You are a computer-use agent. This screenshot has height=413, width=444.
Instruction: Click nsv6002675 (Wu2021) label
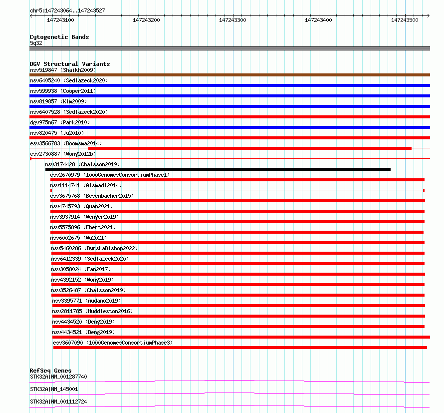click(x=78, y=238)
